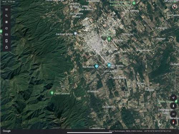Tap the Share icon in sidebar
Screen dimensions: 179x134
click(x=6, y=47)
